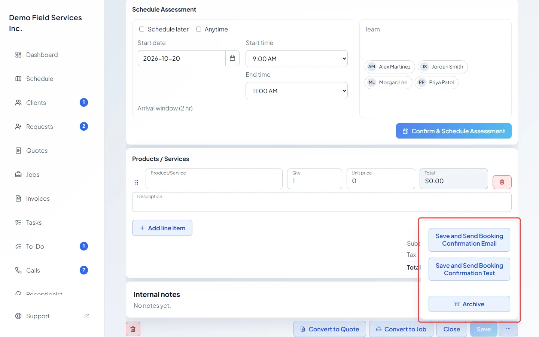Click the Schedule map icon

pyautogui.click(x=18, y=79)
